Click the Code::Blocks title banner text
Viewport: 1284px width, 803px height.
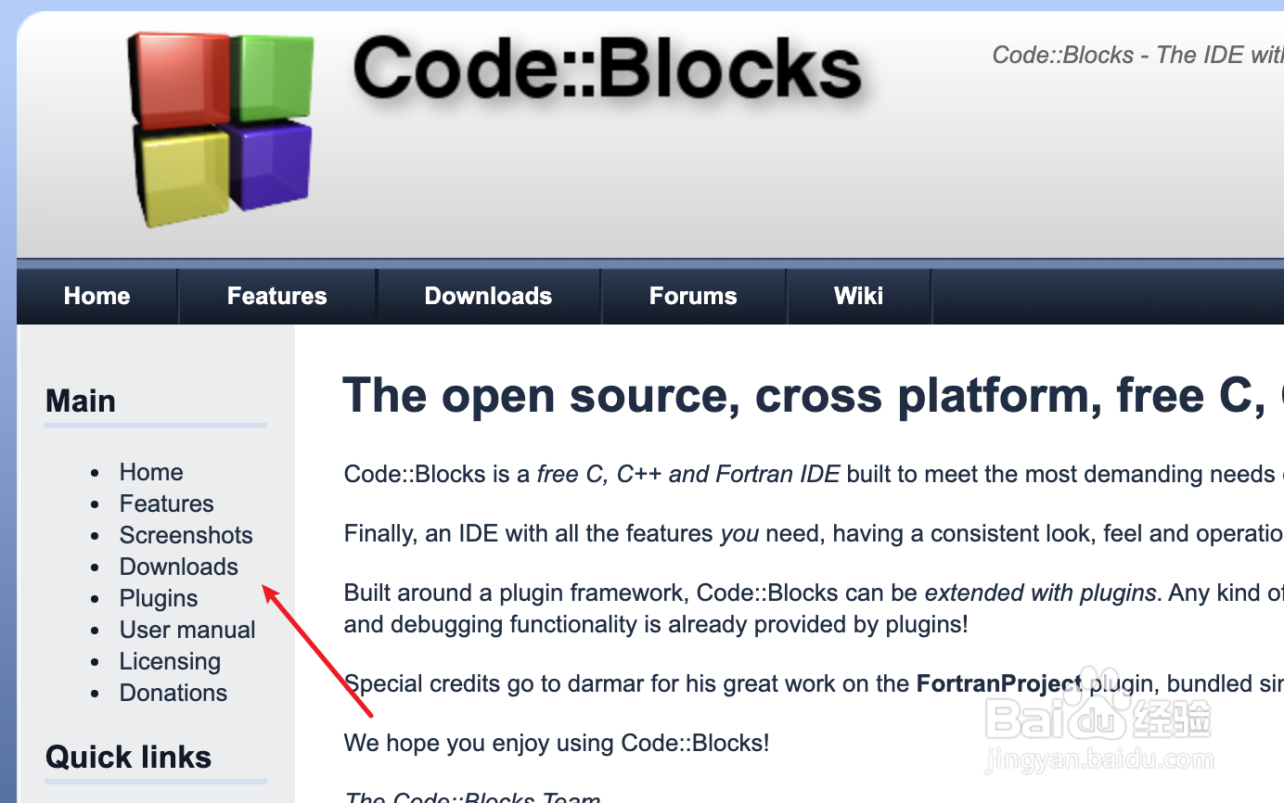click(x=608, y=69)
